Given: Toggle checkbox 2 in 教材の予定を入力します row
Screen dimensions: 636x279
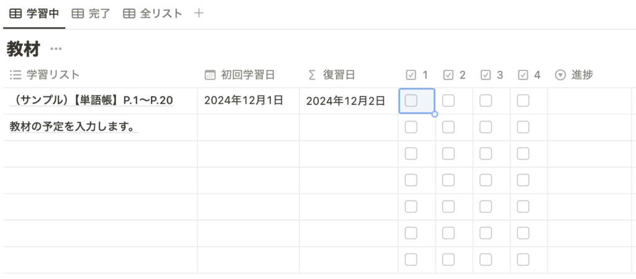Looking at the screenshot, I should [x=448, y=127].
